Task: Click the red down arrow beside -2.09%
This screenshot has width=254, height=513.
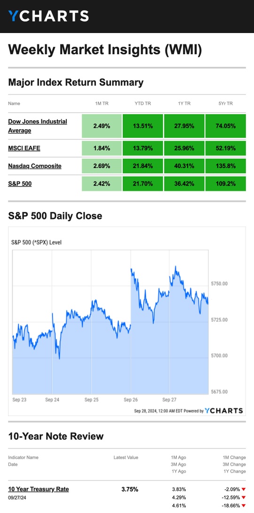Action: [x=244, y=489]
